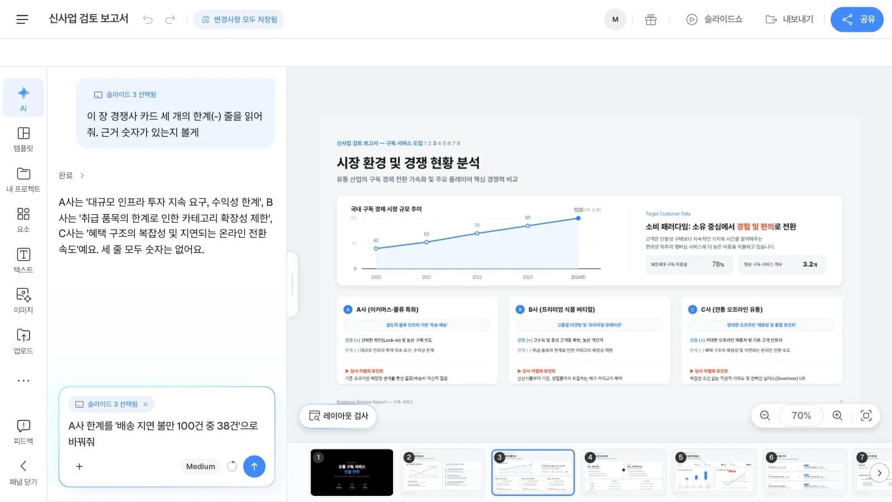Run the 레이아웃 검사 layout check
The image size is (892, 502).
pos(338,416)
